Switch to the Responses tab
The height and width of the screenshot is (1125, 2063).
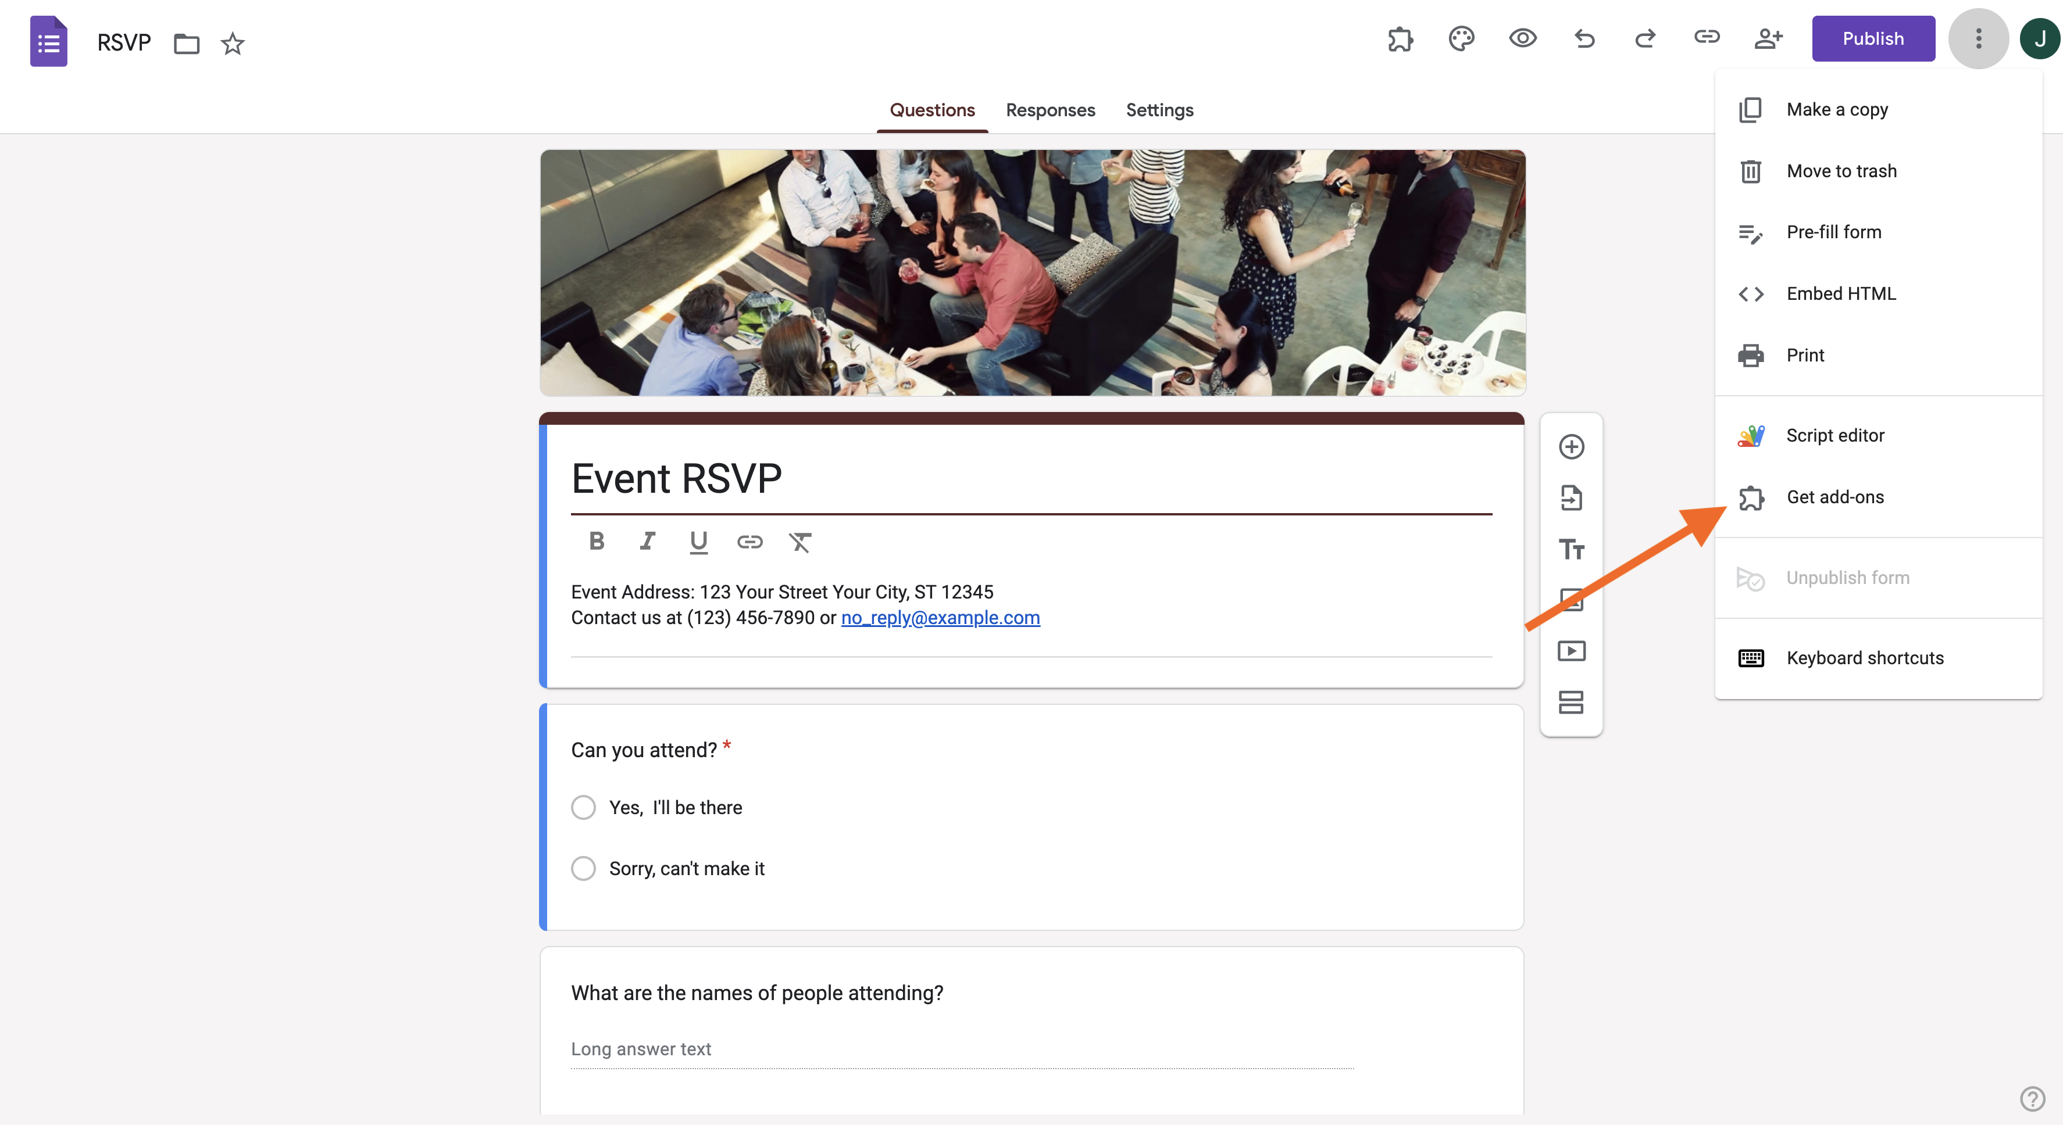coord(1050,110)
